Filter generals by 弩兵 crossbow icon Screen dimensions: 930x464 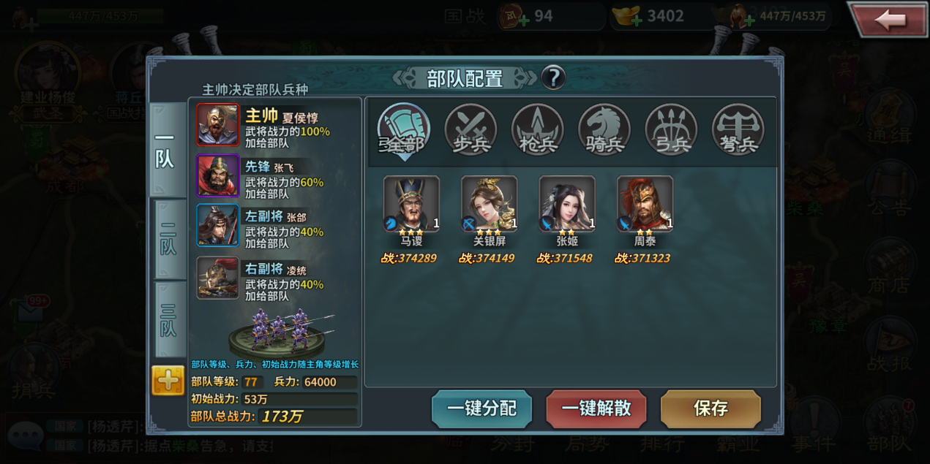[738, 130]
